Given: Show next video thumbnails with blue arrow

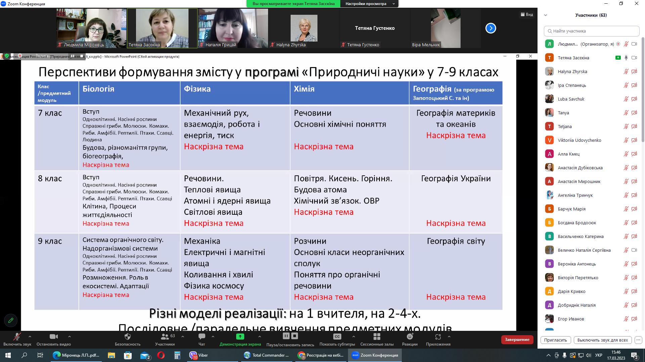Looking at the screenshot, I should pyautogui.click(x=490, y=28).
